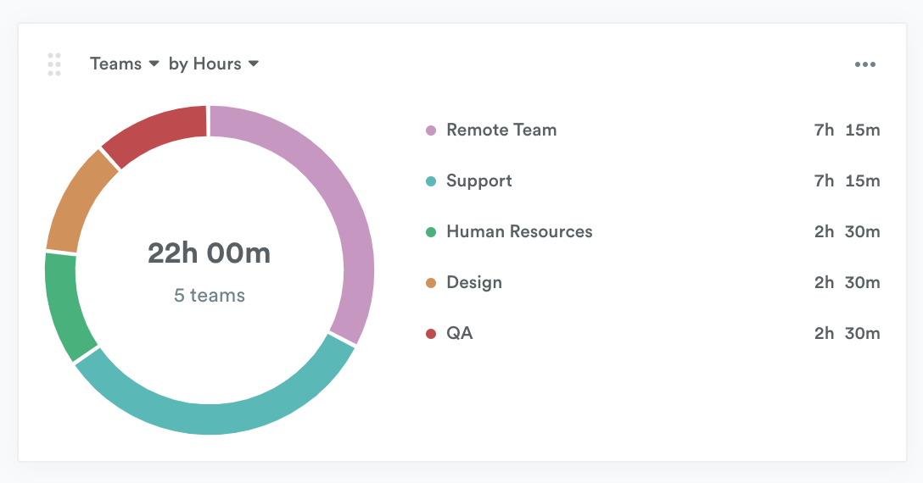This screenshot has width=923, height=483.
Task: Click the teal Support legend dot
Action: click(431, 181)
